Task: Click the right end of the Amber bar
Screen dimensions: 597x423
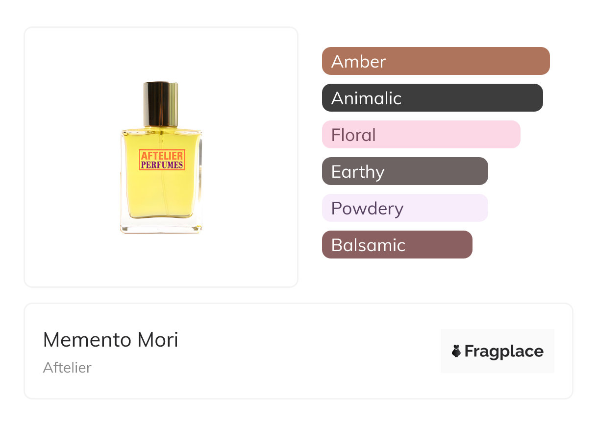Action: pyautogui.click(x=543, y=61)
